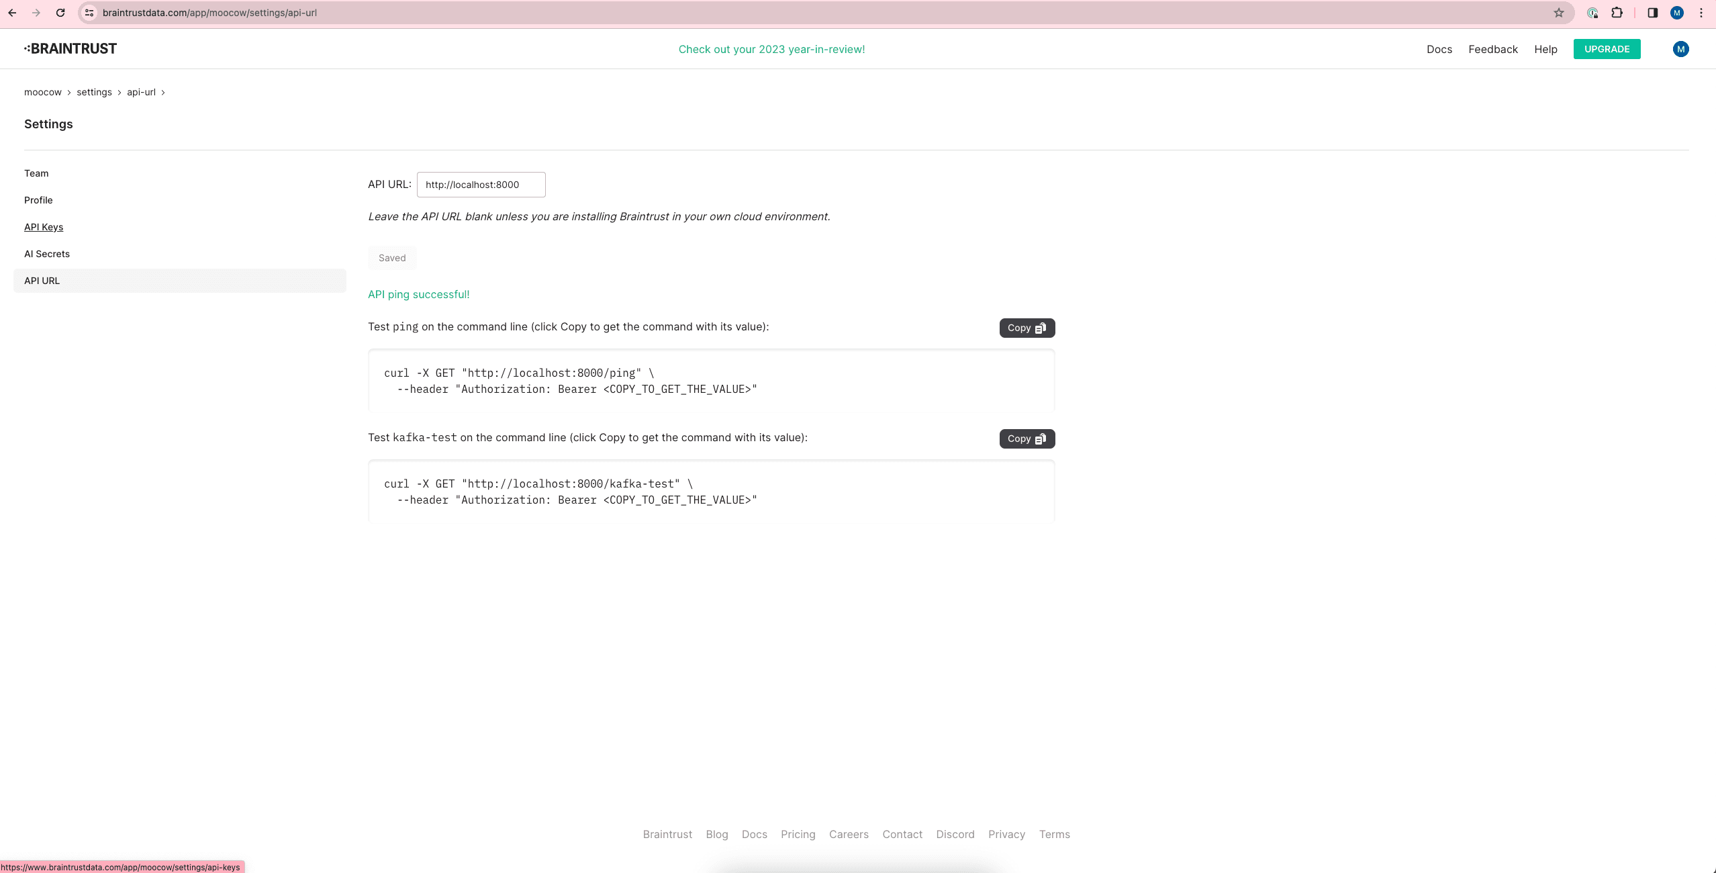Click the Braintrust logo
The width and height of the screenshot is (1716, 873).
(x=70, y=48)
